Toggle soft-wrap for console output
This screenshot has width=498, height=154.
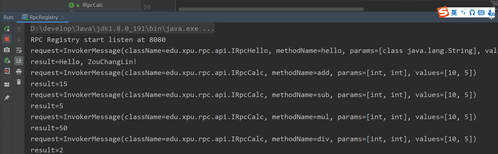[x=19, y=50]
